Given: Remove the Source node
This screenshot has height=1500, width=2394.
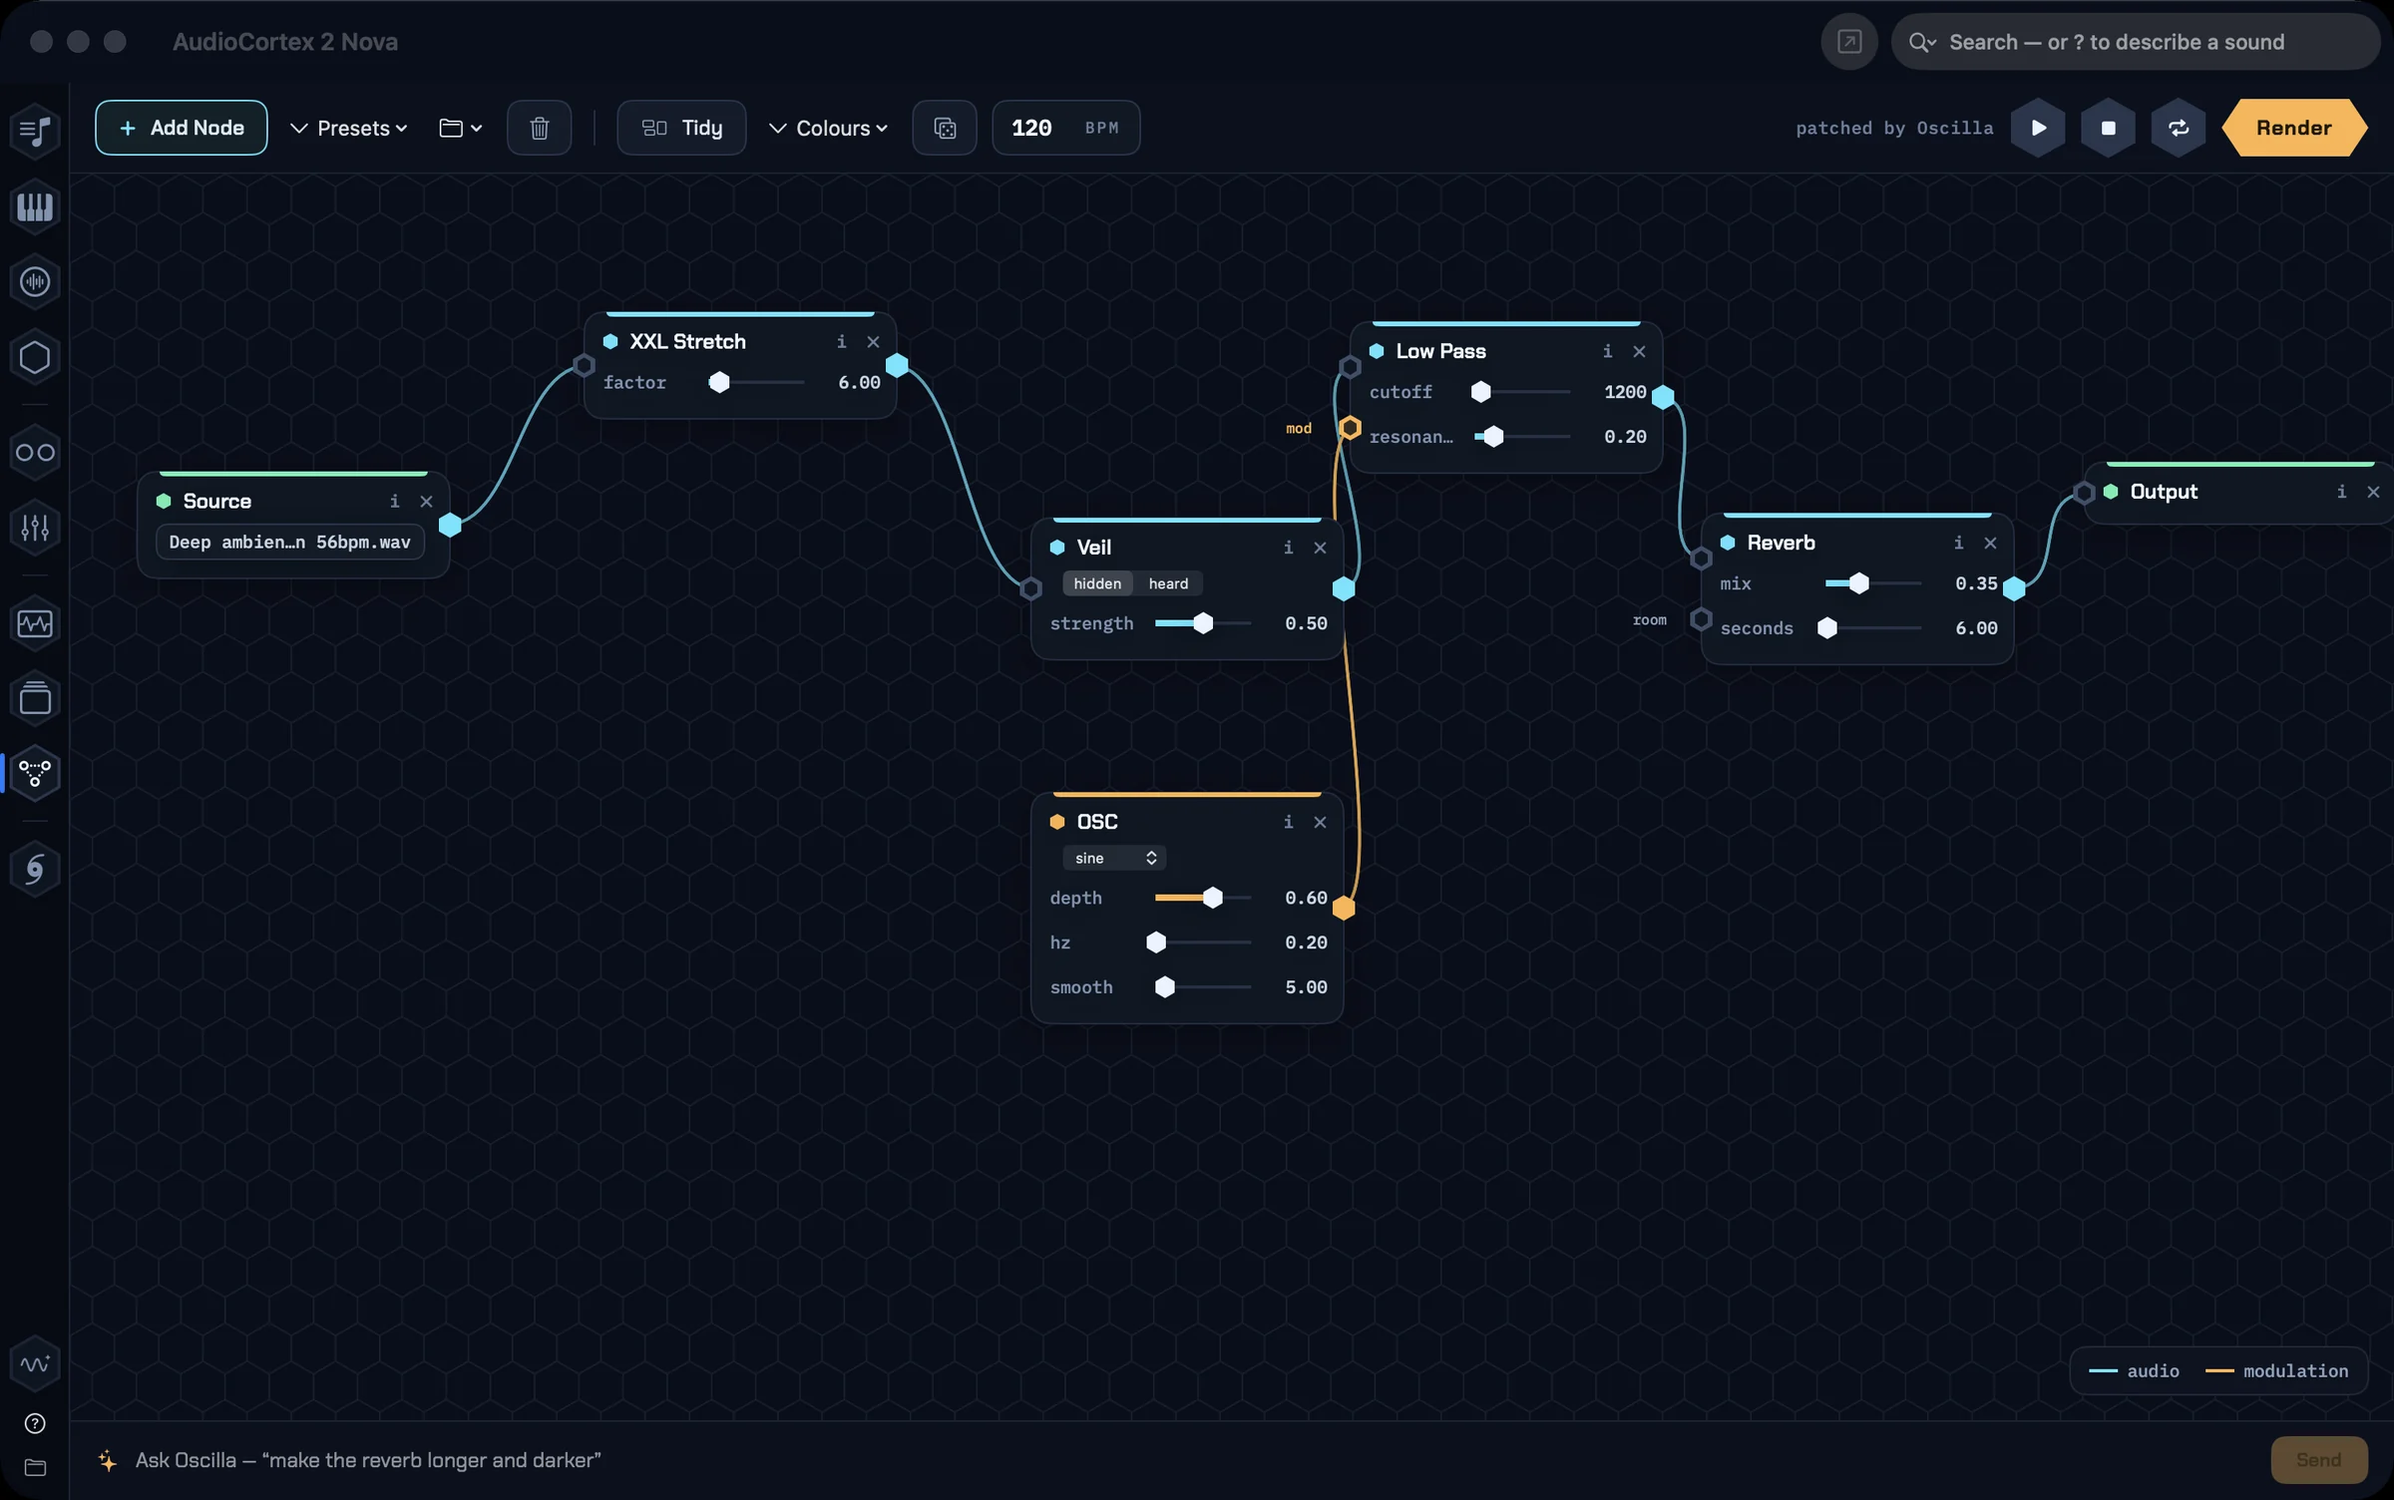Looking at the screenshot, I should point(427,501).
